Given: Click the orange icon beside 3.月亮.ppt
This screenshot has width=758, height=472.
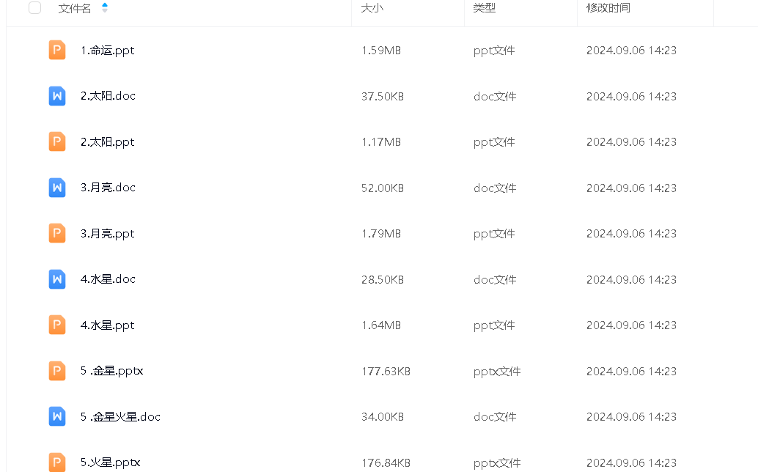Looking at the screenshot, I should click(57, 233).
